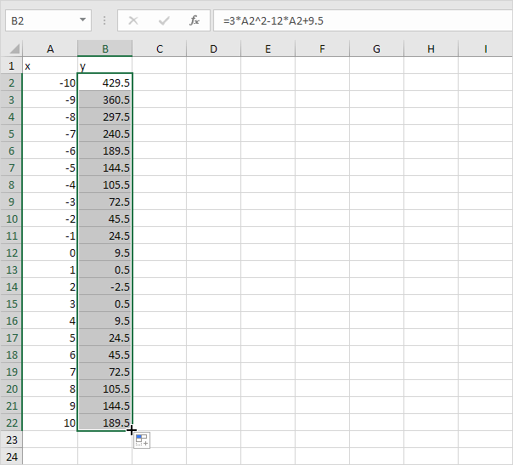The width and height of the screenshot is (513, 465).
Task: Click cell containing -2.5
Action: point(104,286)
